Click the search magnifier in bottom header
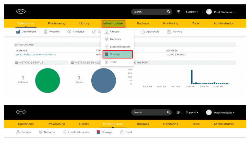This screenshot has width=248, height=141. click(168, 112)
